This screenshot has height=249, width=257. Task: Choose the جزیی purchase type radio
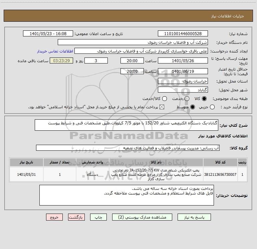tap(212, 107)
